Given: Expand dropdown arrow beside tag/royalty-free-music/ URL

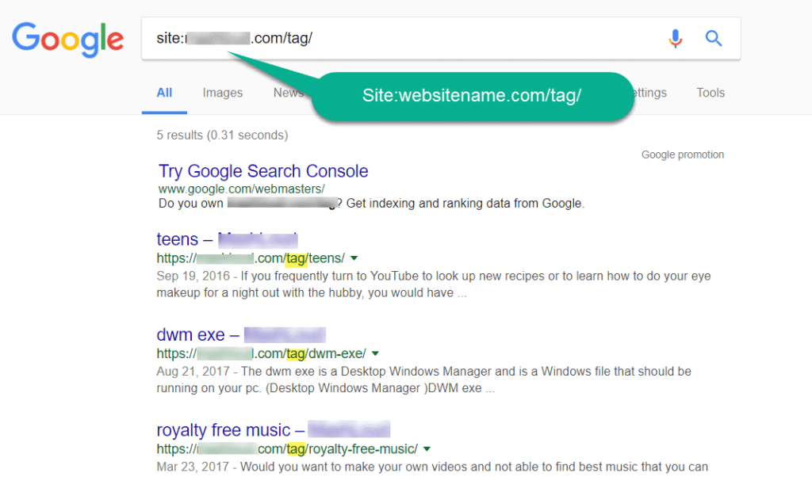Looking at the screenshot, I should pos(427,448).
